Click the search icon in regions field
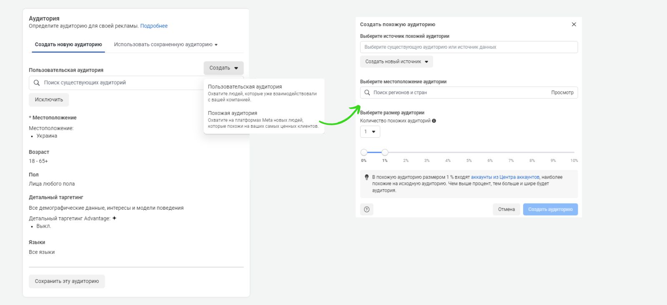Viewport: 667px width, 305px height. [367, 92]
